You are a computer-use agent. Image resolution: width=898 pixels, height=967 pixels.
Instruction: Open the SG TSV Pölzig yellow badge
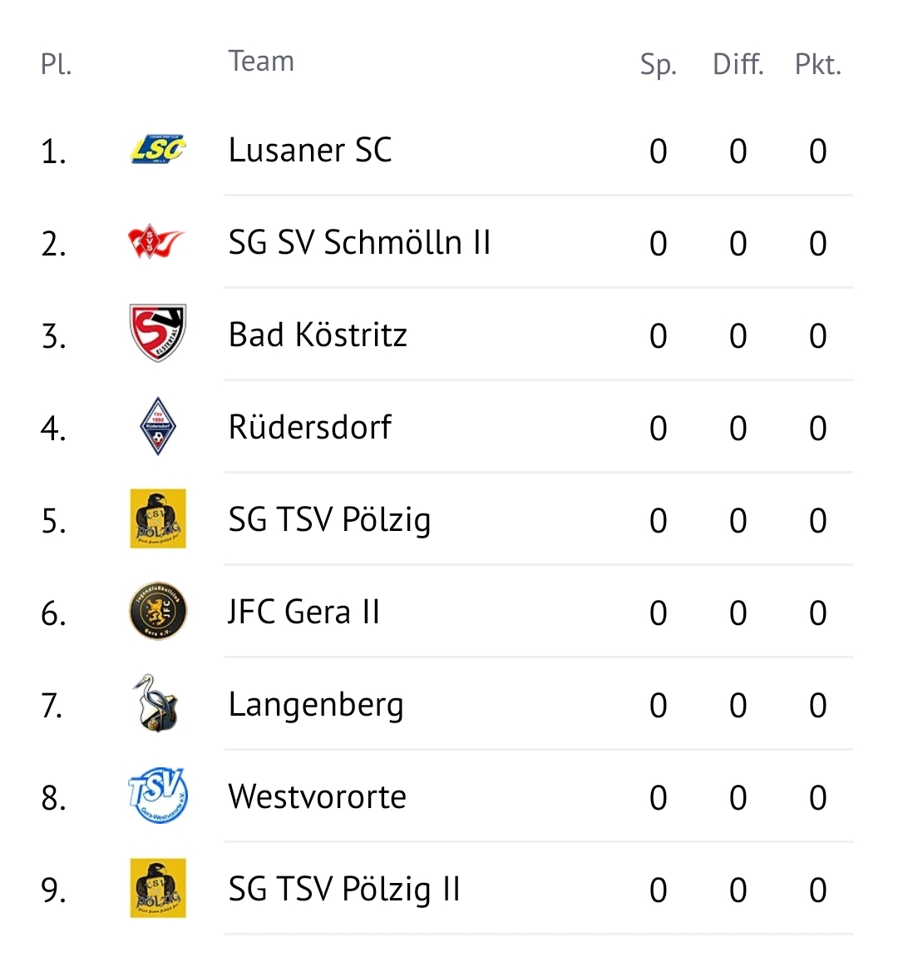coord(158,518)
